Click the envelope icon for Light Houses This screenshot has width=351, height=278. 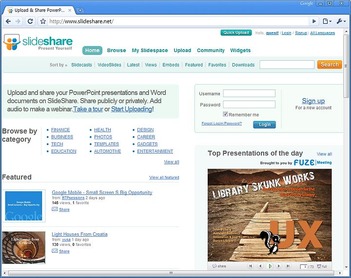click(x=55, y=251)
